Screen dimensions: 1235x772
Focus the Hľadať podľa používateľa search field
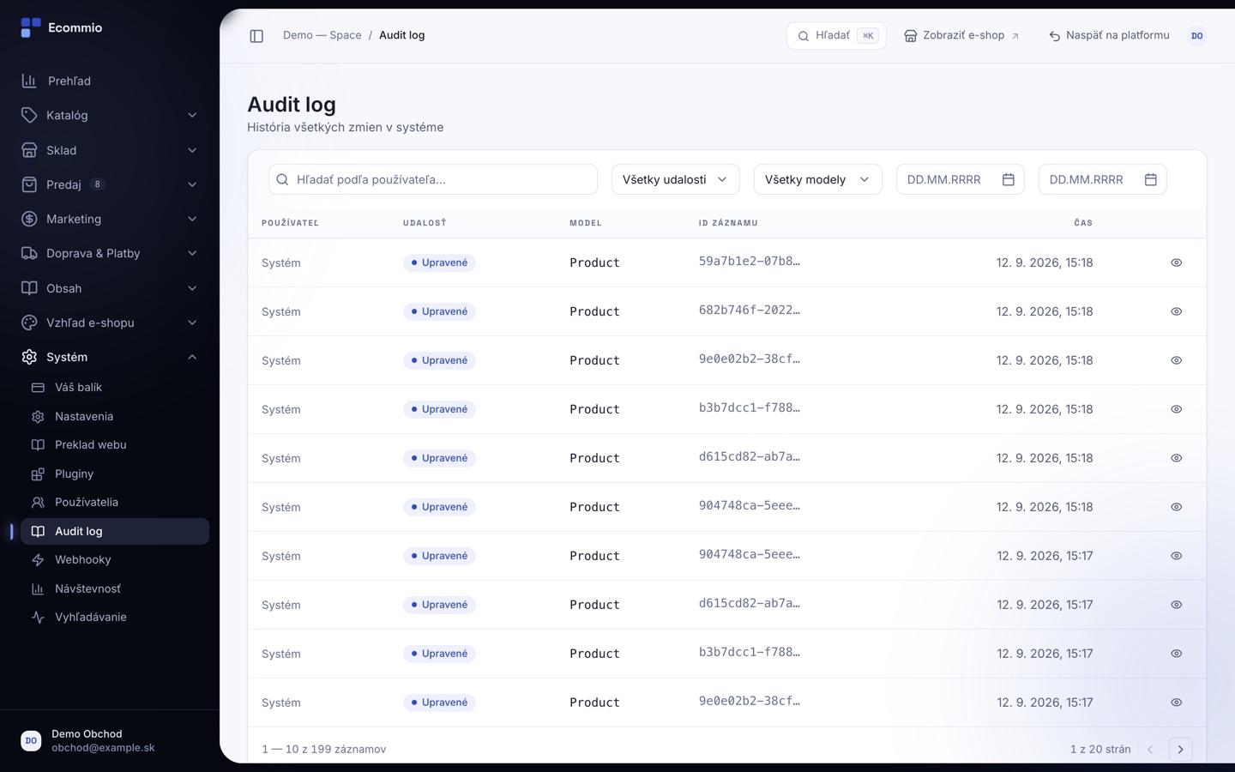coord(433,179)
